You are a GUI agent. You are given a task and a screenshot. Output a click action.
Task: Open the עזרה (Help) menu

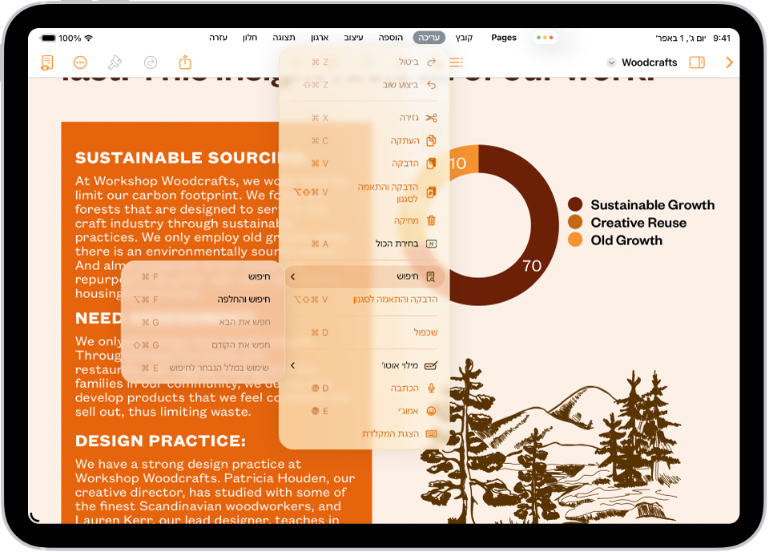click(218, 38)
